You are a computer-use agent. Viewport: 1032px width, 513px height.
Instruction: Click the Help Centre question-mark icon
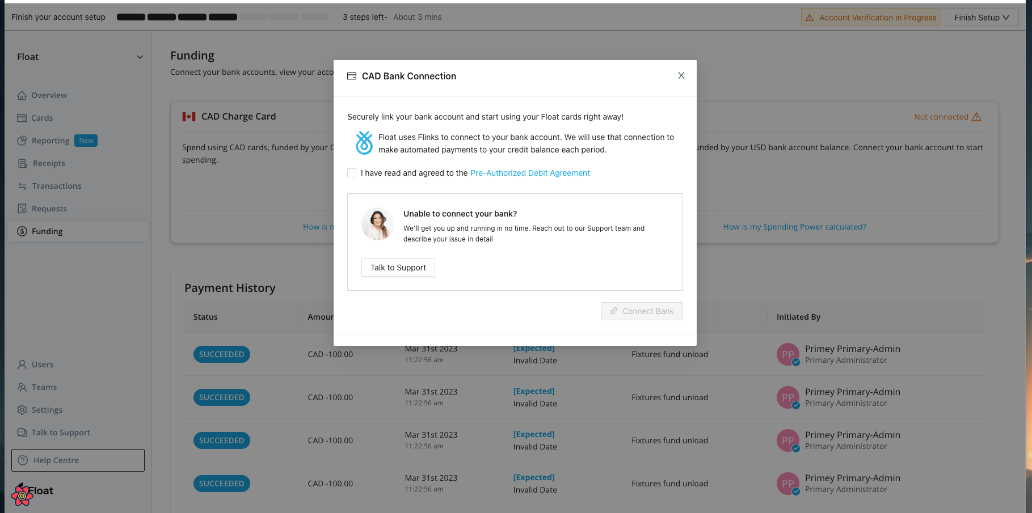pos(22,460)
